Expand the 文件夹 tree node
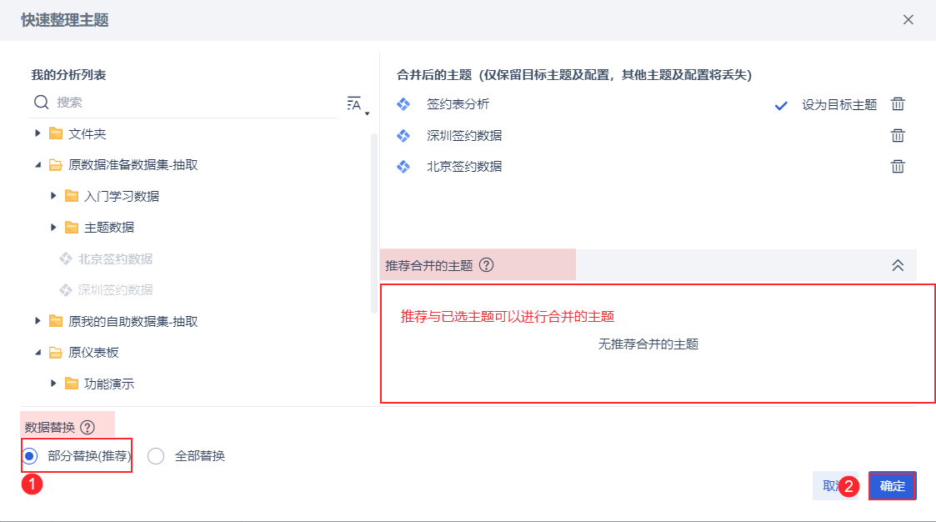936x522 pixels. pyautogui.click(x=38, y=133)
